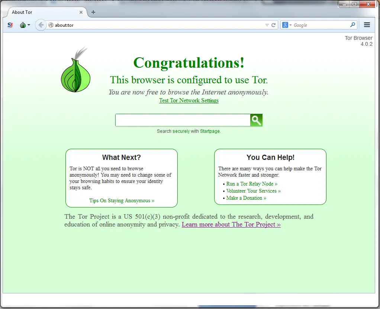Open the Torbutton onion menu
Screen dimensions: 380x309
pos(25,25)
